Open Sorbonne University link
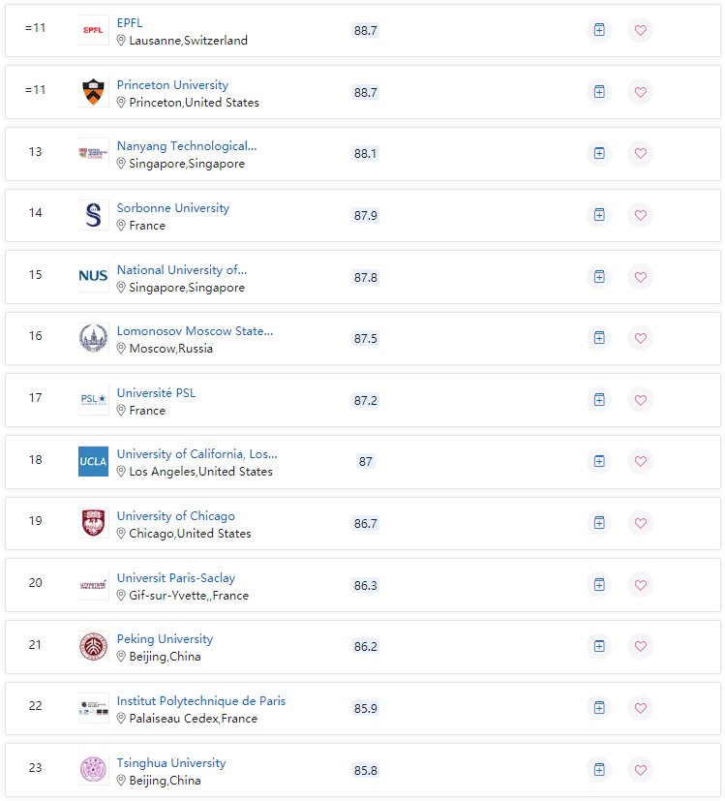The image size is (725, 801). point(173,208)
